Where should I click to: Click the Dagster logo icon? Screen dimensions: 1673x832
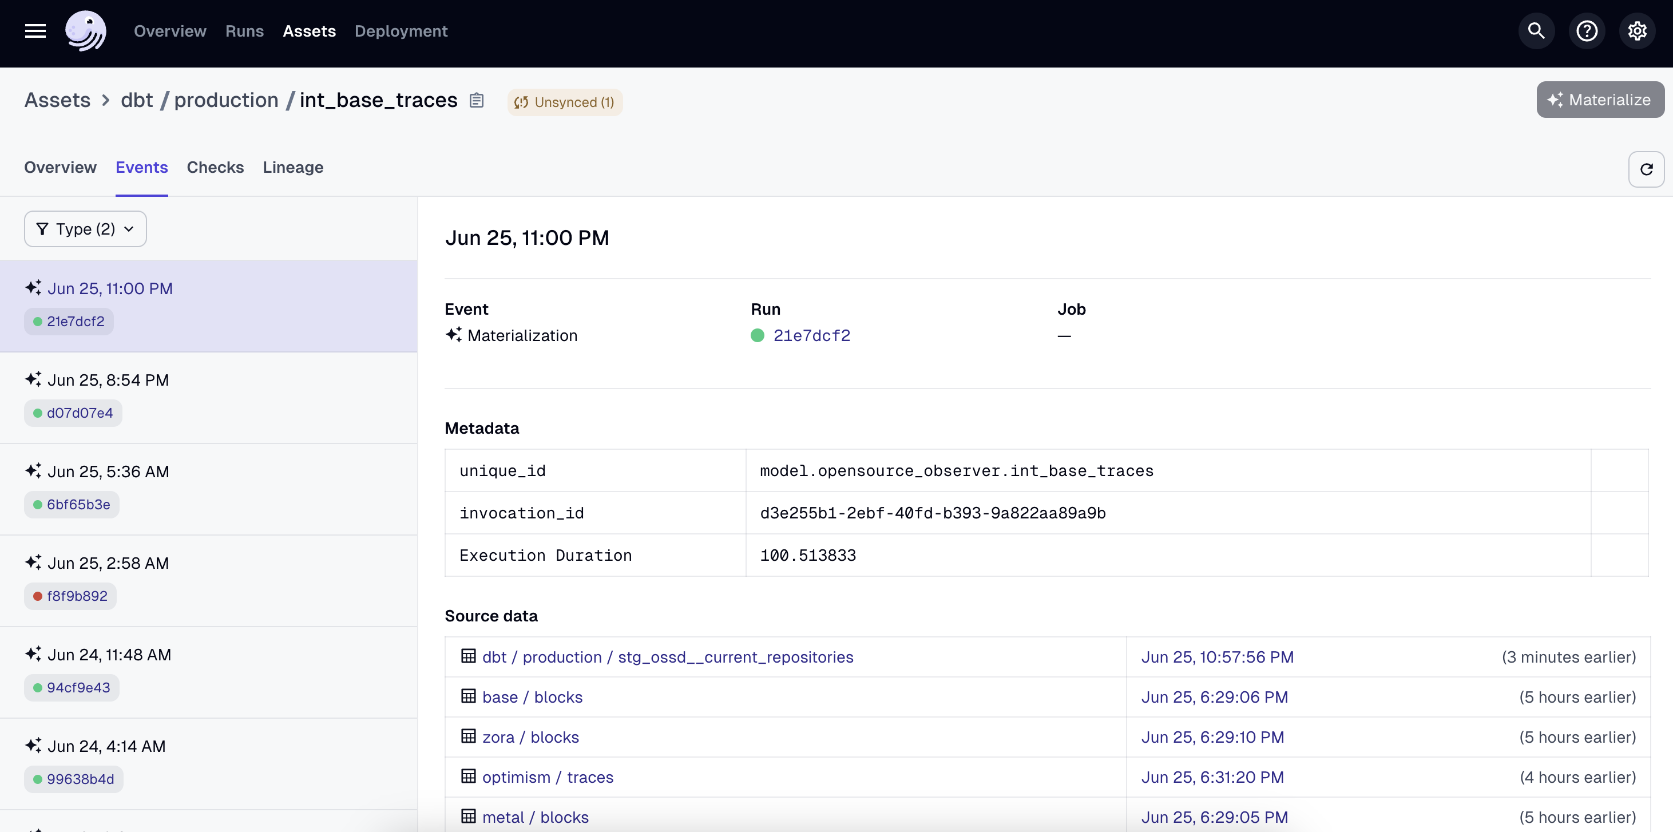tap(86, 31)
